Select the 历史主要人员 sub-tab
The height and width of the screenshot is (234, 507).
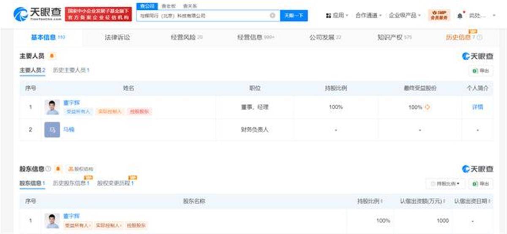pyautogui.click(x=71, y=70)
